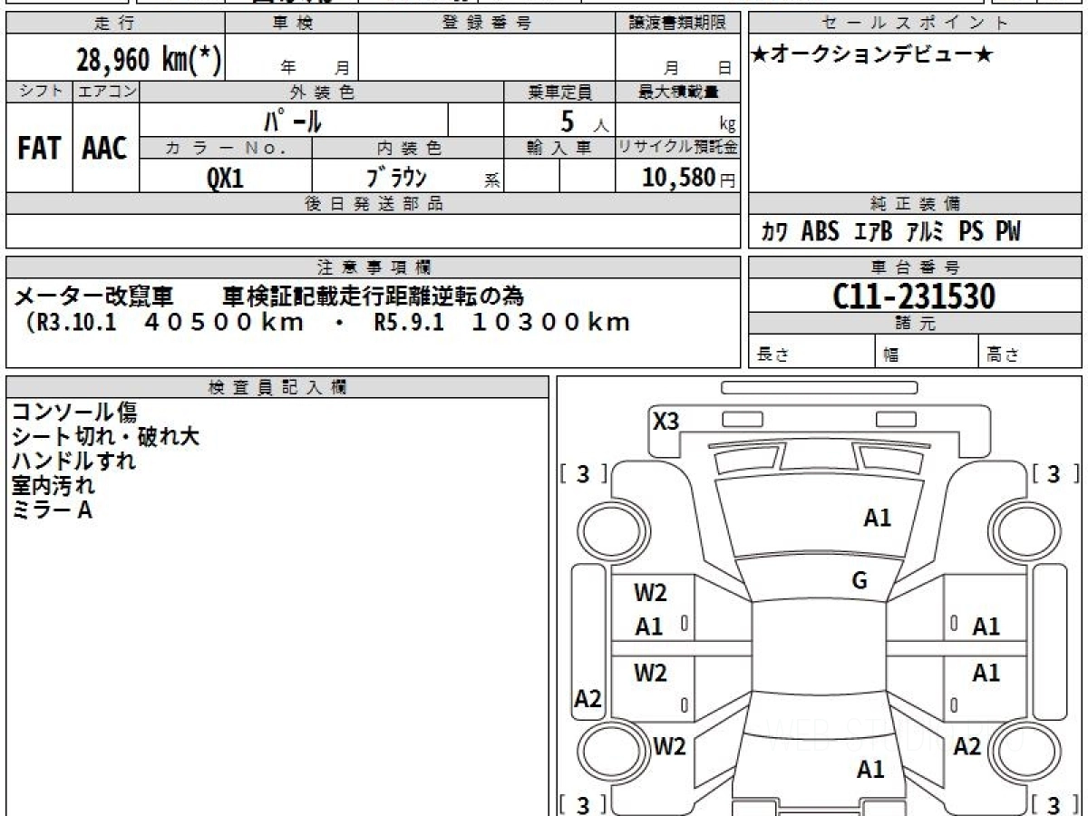Select the 輸入車 header cell
1088x816 pixels.
coord(559,148)
